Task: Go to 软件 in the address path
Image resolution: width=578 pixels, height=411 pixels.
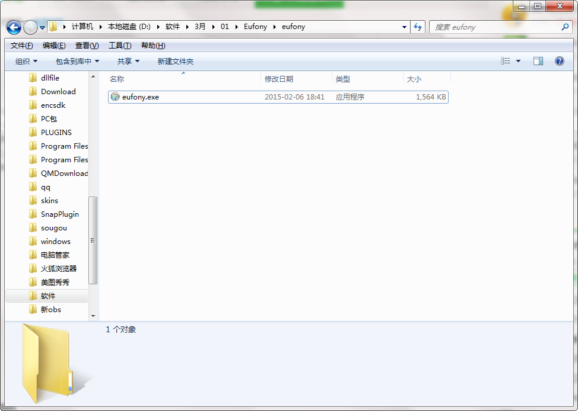Action: pyautogui.click(x=173, y=27)
